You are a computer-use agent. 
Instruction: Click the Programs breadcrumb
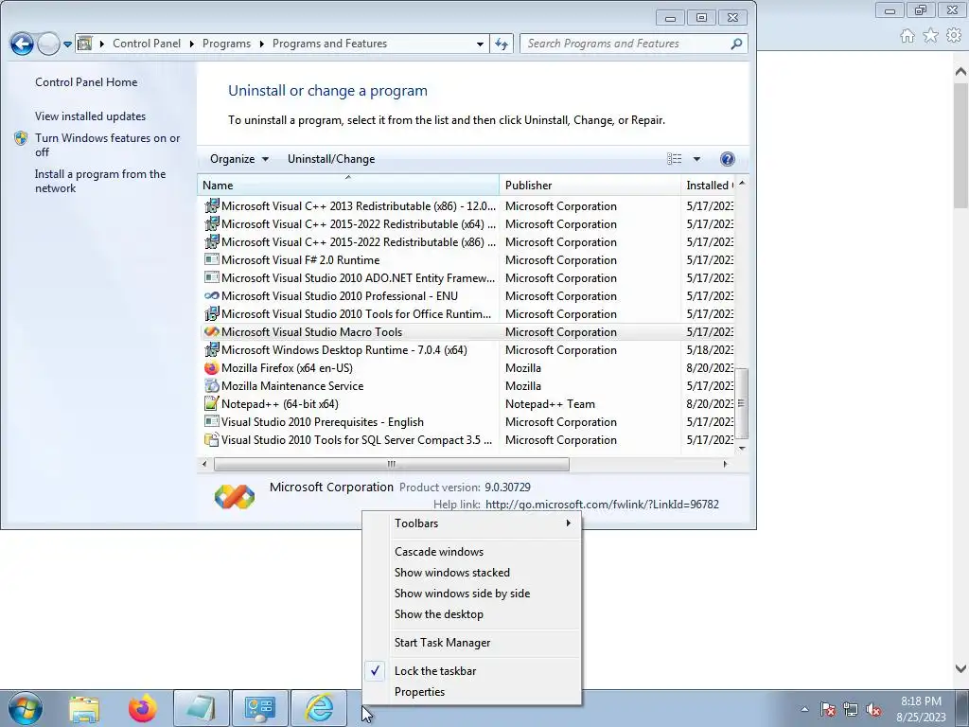pyautogui.click(x=226, y=44)
